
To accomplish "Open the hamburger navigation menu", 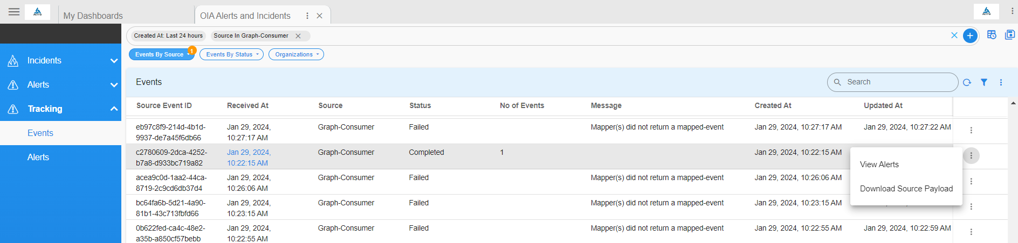I will pyautogui.click(x=14, y=12).
